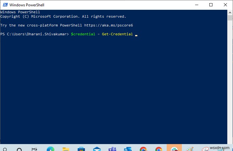Open the taskbar search magnifier icon
The width and height of the screenshot is (233, 151).
[x=5, y=149]
